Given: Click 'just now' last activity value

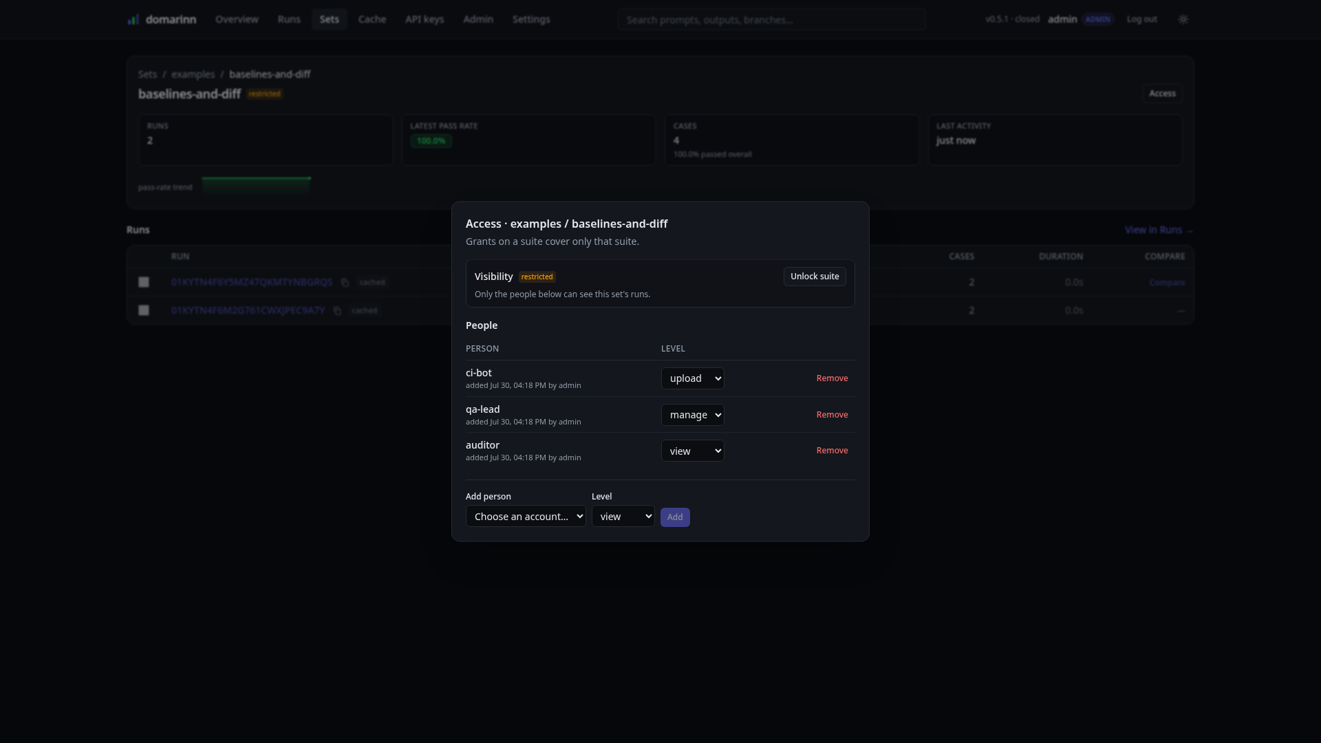Looking at the screenshot, I should tap(956, 140).
